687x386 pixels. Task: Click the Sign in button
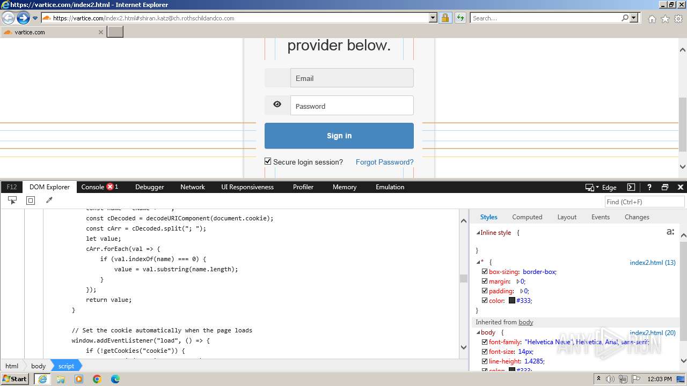339,136
